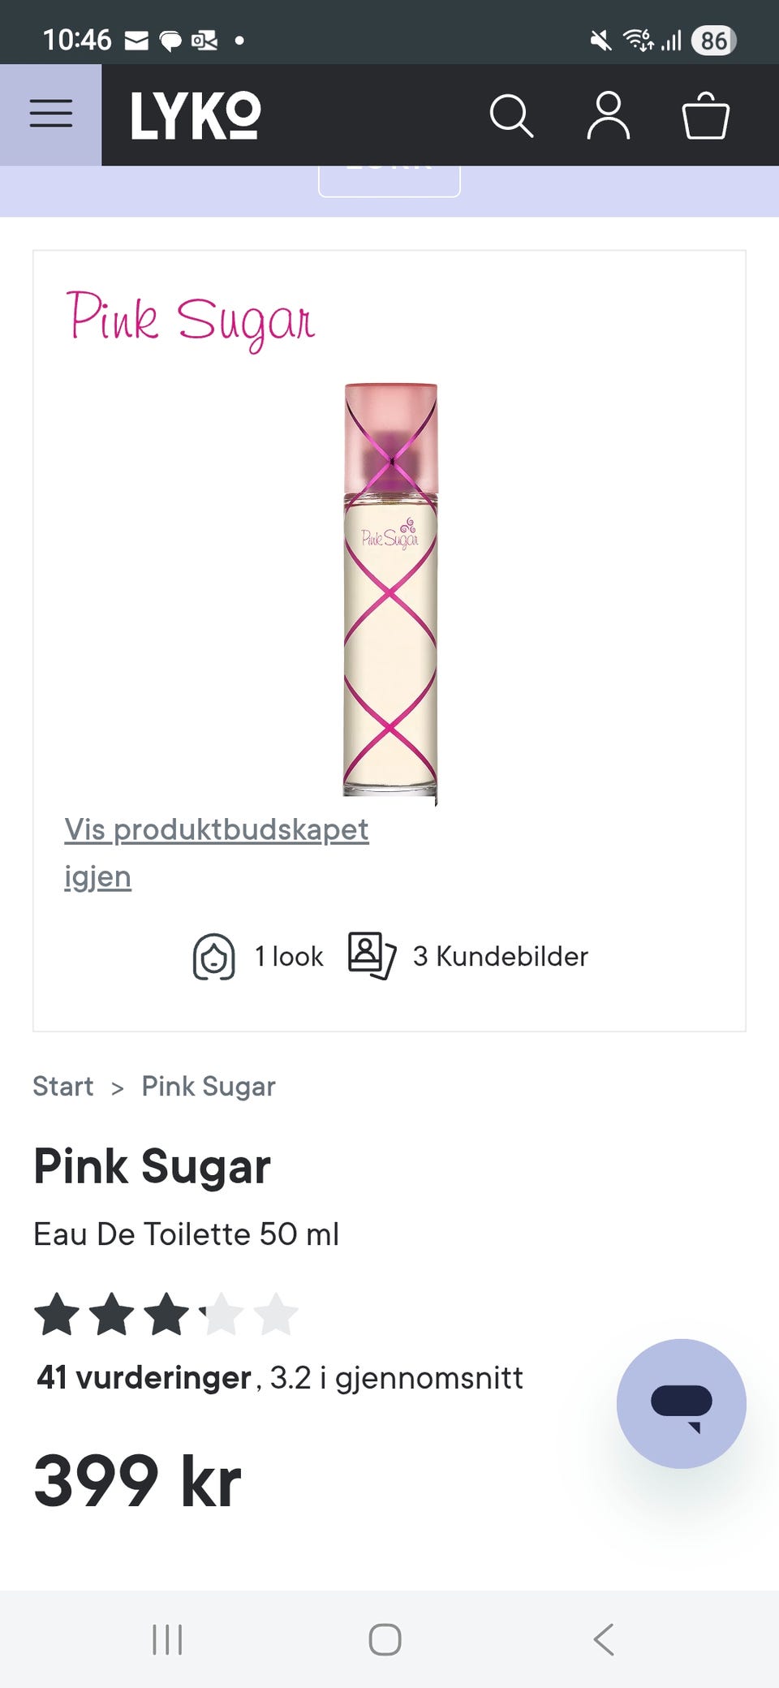Tap the pink Pink Sugar brand logo

[x=191, y=319]
